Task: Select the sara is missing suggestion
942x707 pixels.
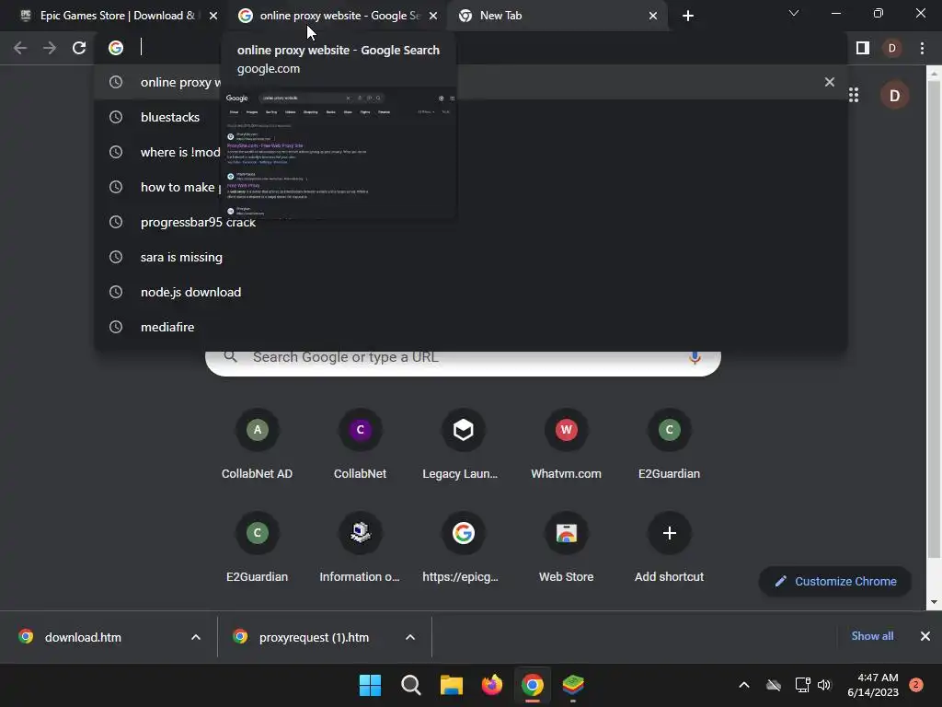Action: (471, 257)
